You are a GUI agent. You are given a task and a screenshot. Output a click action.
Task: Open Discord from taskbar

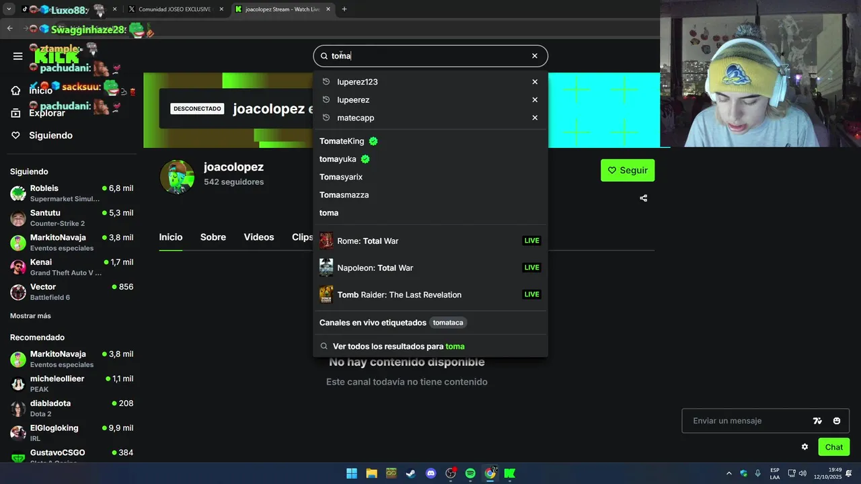431,473
